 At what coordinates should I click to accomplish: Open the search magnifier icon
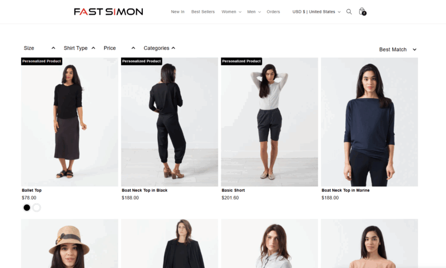tap(349, 11)
